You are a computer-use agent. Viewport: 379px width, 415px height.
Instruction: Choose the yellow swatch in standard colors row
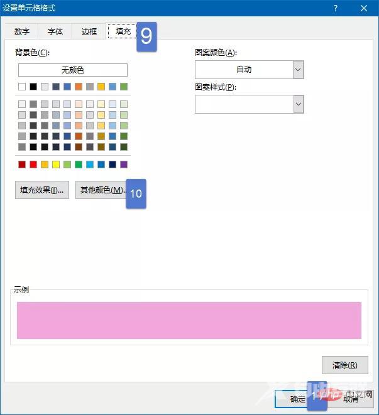click(56, 164)
